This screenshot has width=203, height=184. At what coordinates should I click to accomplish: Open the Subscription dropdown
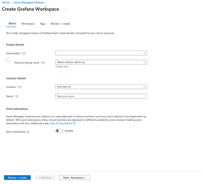pyautogui.click(x=101, y=53)
